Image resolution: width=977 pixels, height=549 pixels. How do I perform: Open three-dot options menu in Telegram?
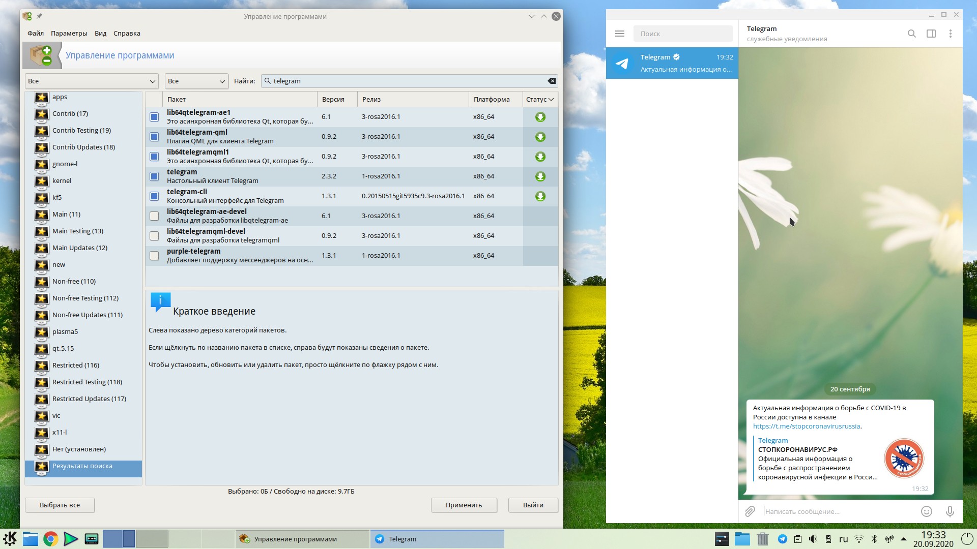click(950, 34)
